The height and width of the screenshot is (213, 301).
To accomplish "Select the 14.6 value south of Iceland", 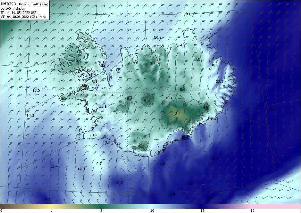I will (x=161, y=164).
